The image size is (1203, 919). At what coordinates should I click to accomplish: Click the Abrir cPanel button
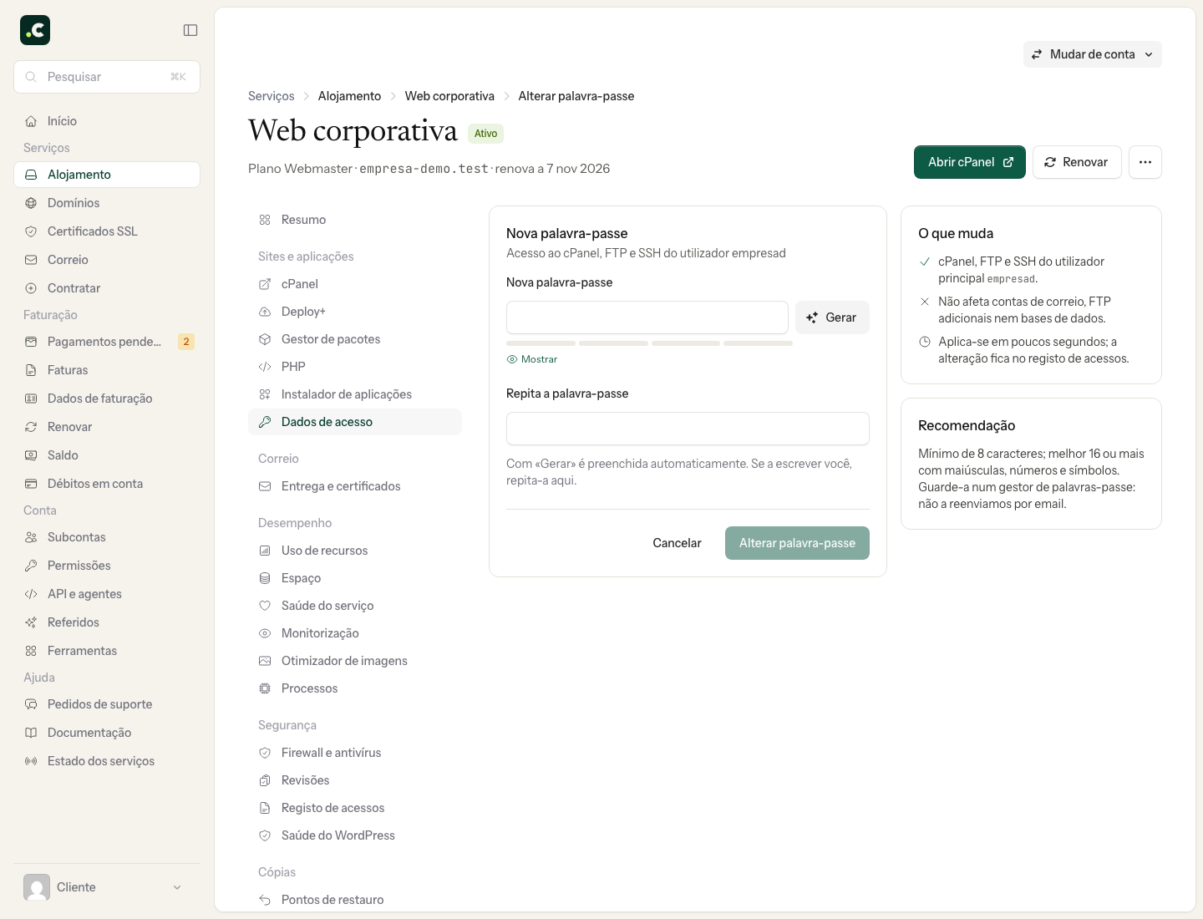(970, 162)
